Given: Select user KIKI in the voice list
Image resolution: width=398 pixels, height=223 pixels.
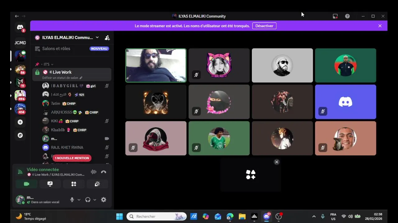Looking at the screenshot, I should (76, 121).
